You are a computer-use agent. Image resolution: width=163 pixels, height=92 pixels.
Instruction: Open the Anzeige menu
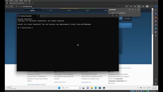(16, 1)
